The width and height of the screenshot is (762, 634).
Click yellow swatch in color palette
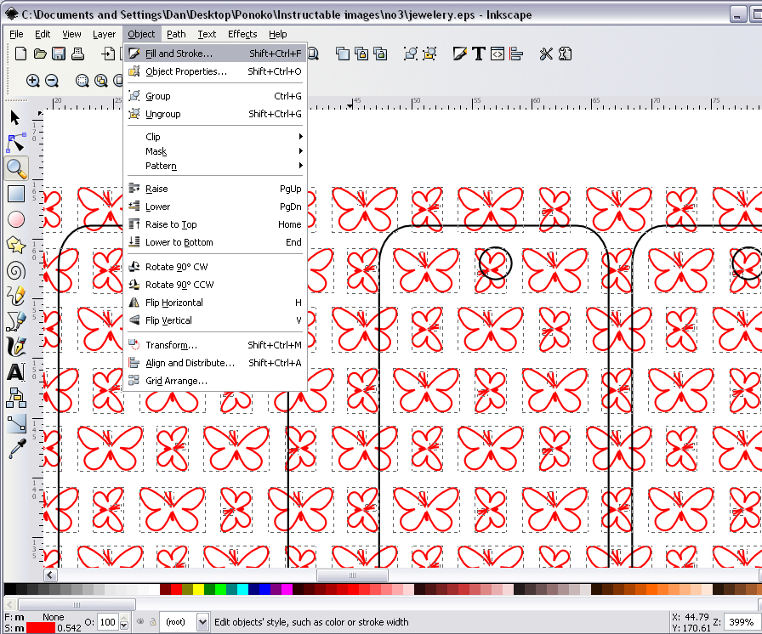(x=198, y=589)
